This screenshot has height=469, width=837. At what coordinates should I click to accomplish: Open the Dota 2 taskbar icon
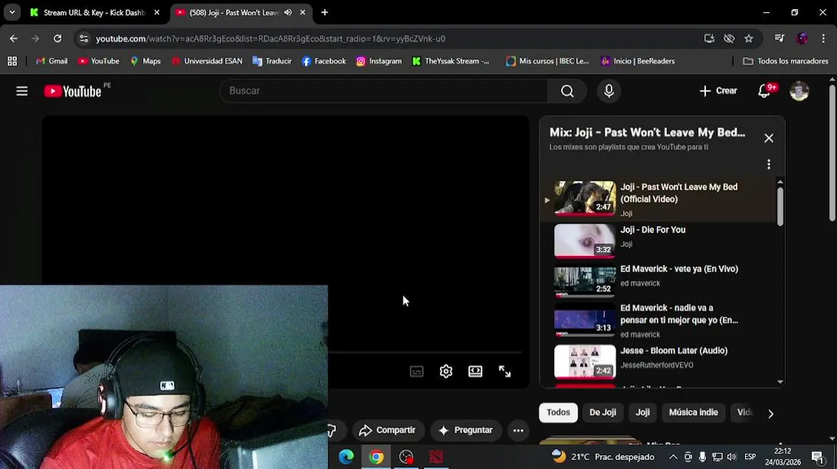click(x=436, y=457)
